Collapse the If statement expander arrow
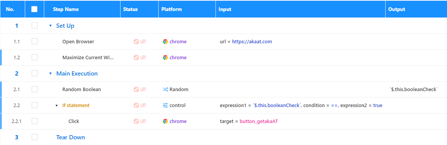This screenshot has width=447, height=145. tap(57, 106)
